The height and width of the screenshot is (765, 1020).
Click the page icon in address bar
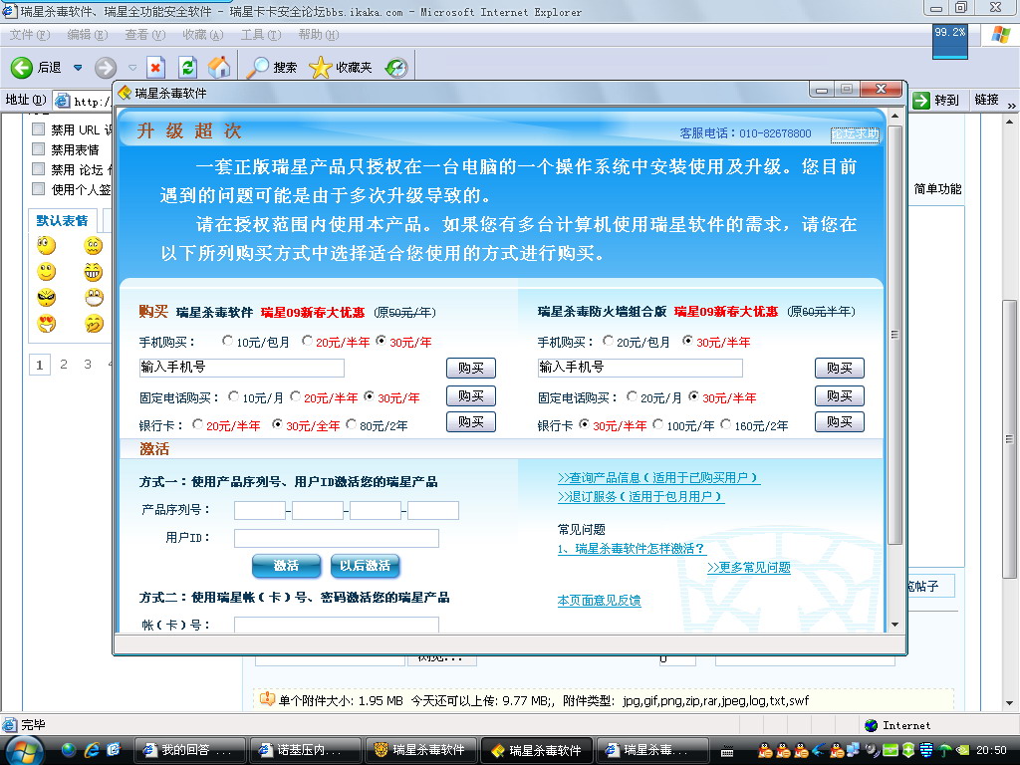(x=63, y=101)
